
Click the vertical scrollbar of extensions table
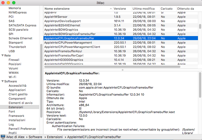(x=200, y=26)
